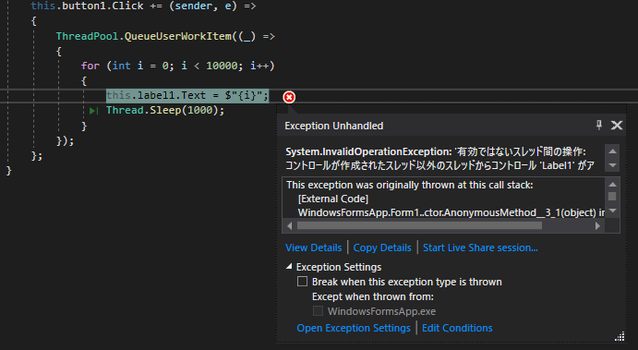Click the Copy Details link
The height and width of the screenshot is (350, 638).
point(382,247)
